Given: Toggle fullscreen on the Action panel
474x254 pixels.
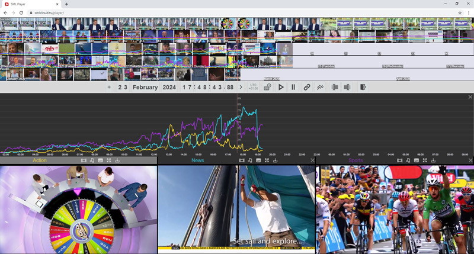Looking at the screenshot, I should pos(109,160).
